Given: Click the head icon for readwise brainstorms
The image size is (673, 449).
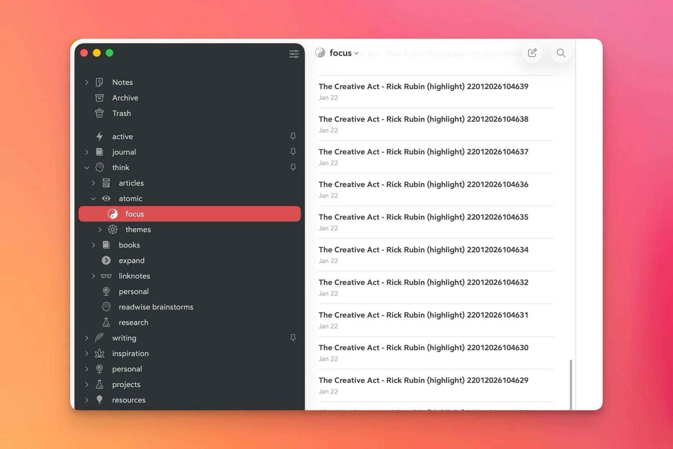Looking at the screenshot, I should tap(106, 307).
